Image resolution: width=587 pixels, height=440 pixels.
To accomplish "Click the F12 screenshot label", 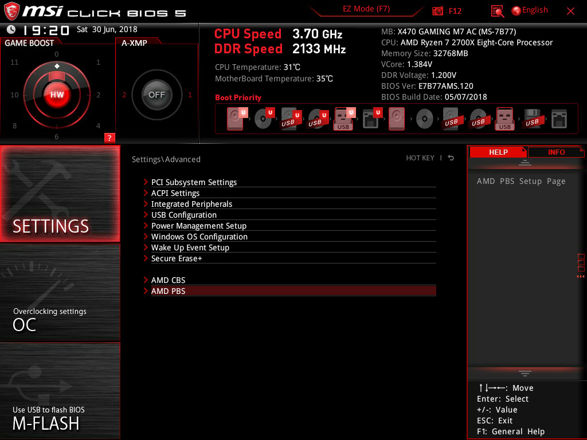I will [455, 11].
